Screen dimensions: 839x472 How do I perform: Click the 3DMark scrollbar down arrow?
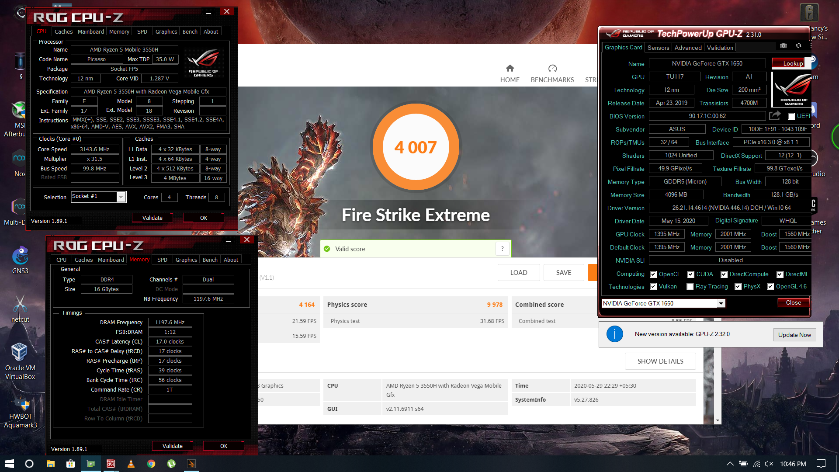coord(718,420)
